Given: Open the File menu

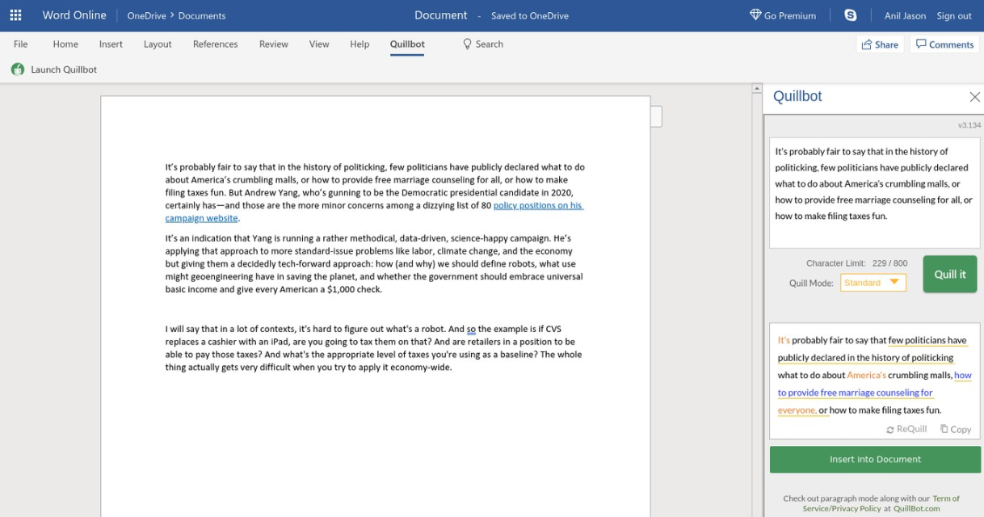Looking at the screenshot, I should 21,44.
